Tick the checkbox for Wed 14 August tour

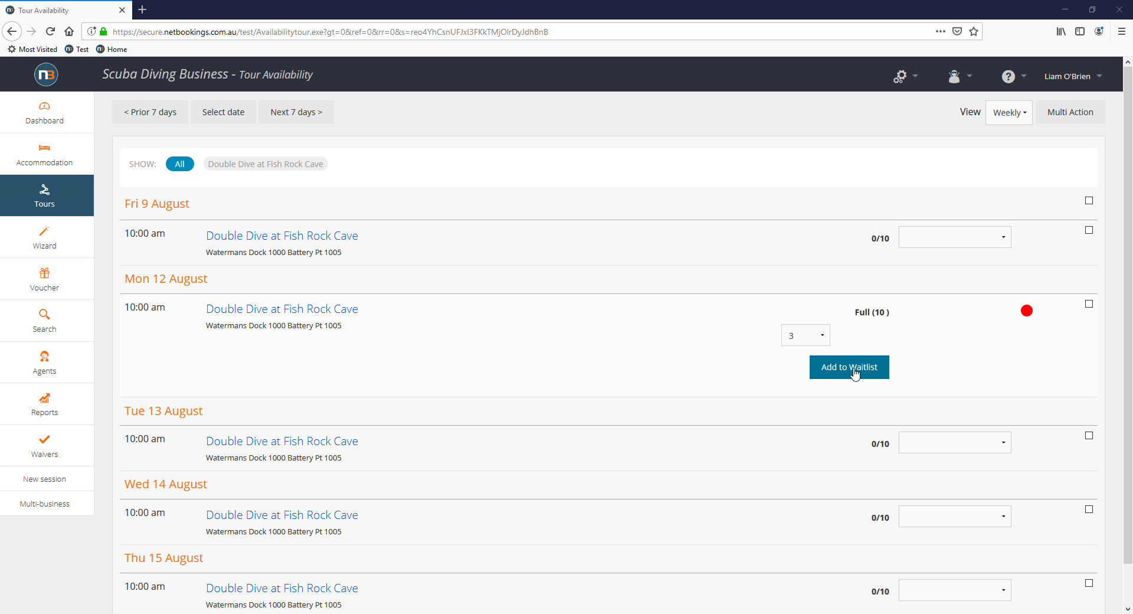click(x=1089, y=510)
